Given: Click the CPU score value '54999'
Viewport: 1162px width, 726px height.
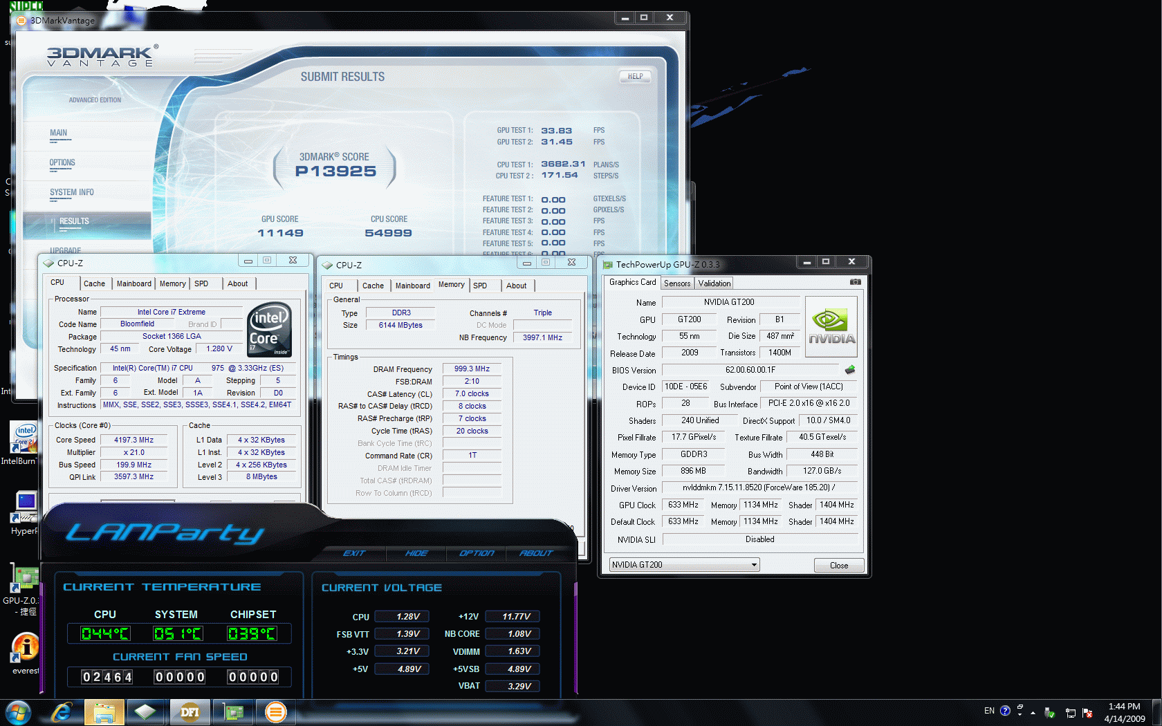Looking at the screenshot, I should pos(388,233).
